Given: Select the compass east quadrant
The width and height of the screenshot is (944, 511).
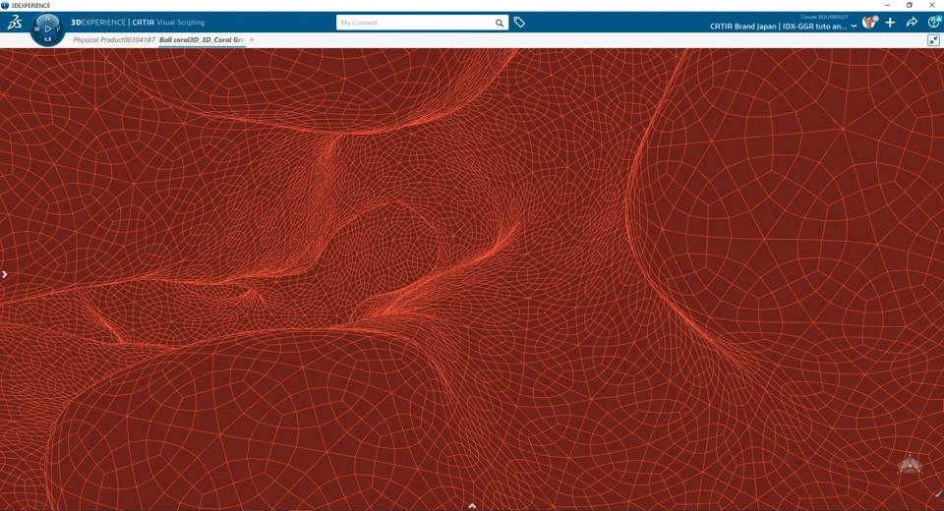Looking at the screenshot, I should tap(59, 28).
